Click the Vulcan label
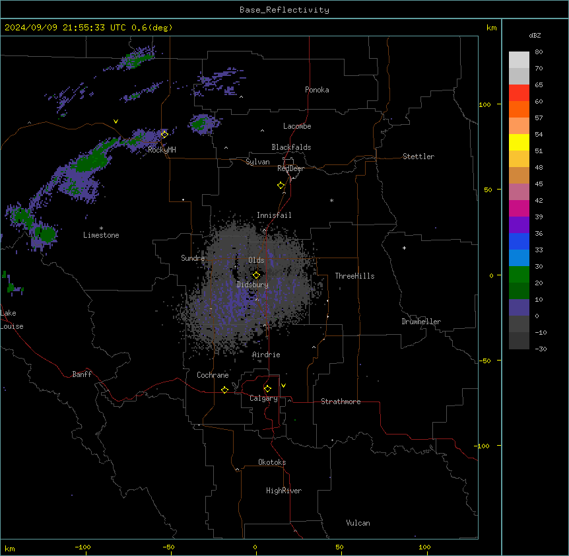Viewport: 569px width, 556px height. click(358, 523)
